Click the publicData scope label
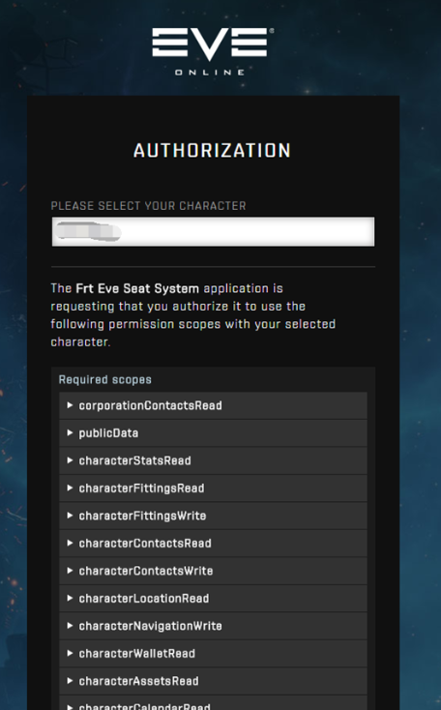Image resolution: width=441 pixels, height=710 pixels. pos(108,433)
